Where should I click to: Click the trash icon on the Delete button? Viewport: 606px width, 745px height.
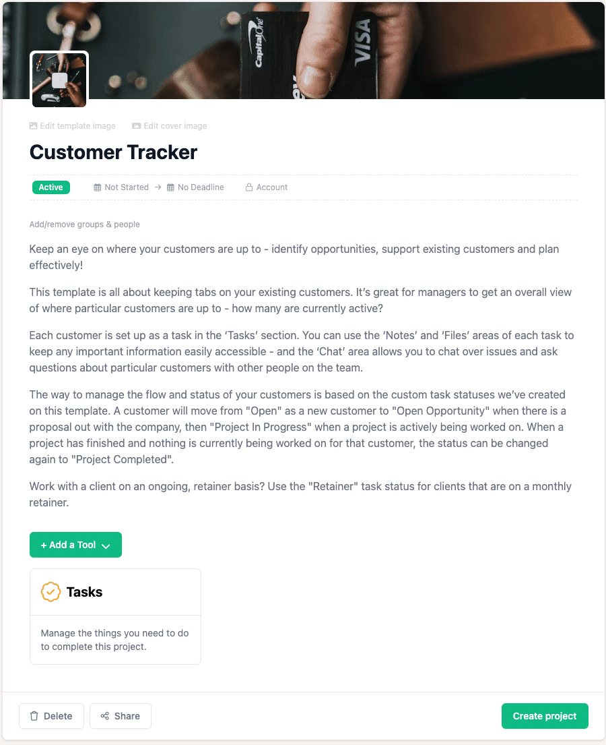click(x=34, y=716)
